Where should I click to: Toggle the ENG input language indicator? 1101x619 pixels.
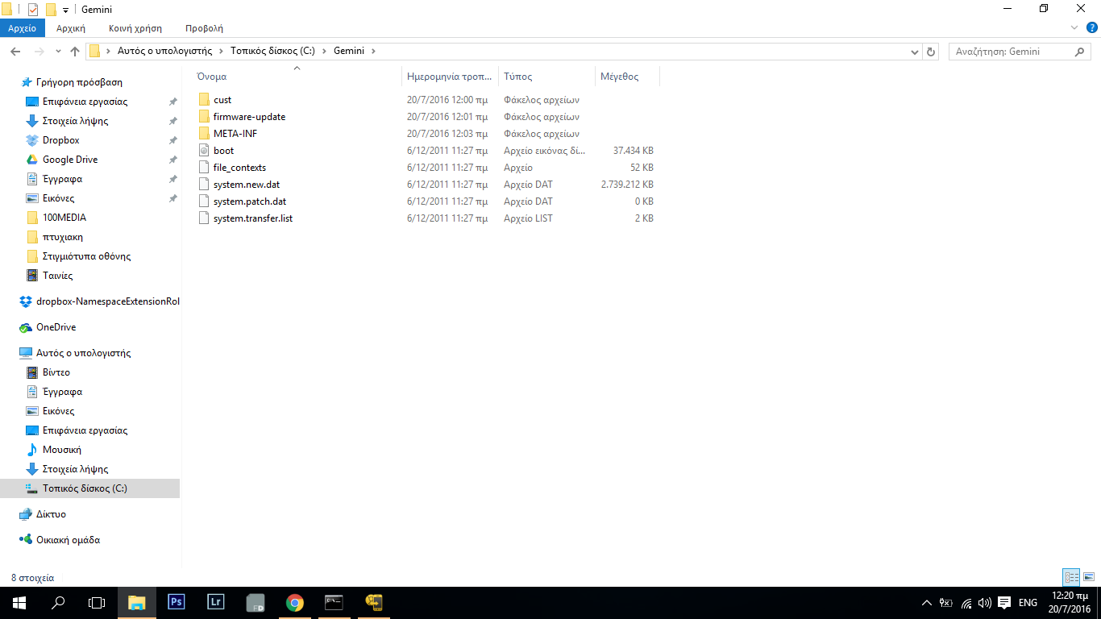1028,602
